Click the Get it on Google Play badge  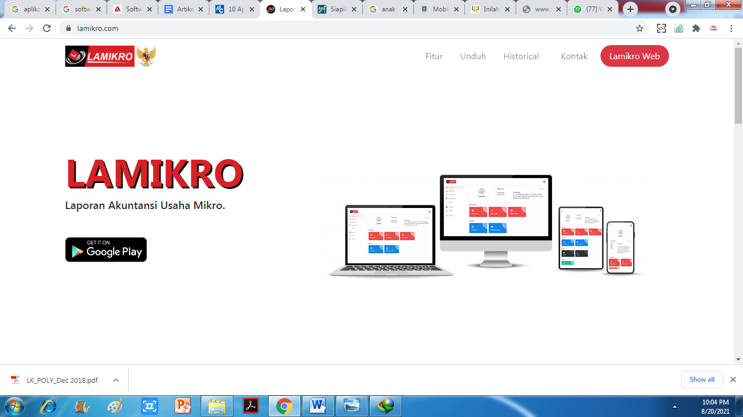(106, 250)
